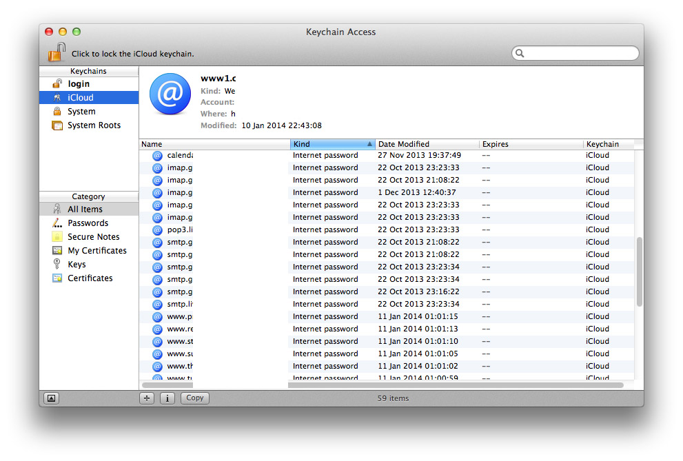
Task: Sort by Keychain column
Action: click(609, 144)
